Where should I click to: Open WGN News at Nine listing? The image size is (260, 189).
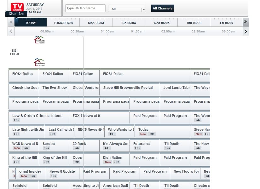coord(24,146)
